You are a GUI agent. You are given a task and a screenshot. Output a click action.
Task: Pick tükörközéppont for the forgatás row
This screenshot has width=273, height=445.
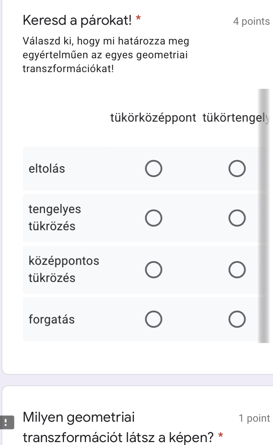coord(154,320)
